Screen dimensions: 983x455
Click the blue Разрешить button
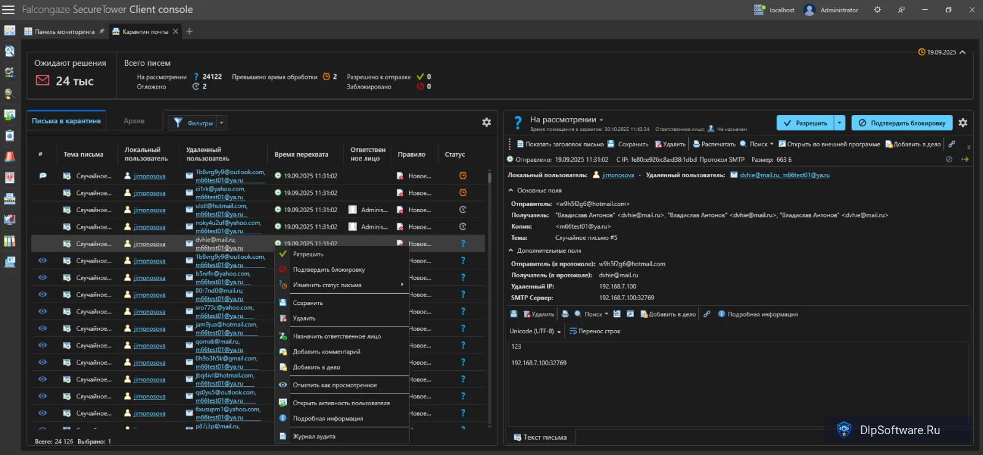tap(805, 123)
